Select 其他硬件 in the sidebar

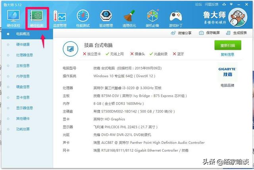tap(27, 118)
